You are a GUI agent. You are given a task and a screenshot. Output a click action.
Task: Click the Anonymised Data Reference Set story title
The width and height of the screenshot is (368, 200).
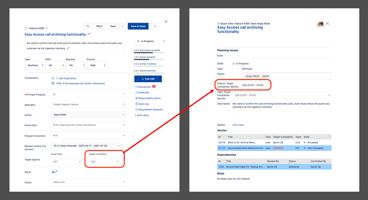[x=245, y=148]
